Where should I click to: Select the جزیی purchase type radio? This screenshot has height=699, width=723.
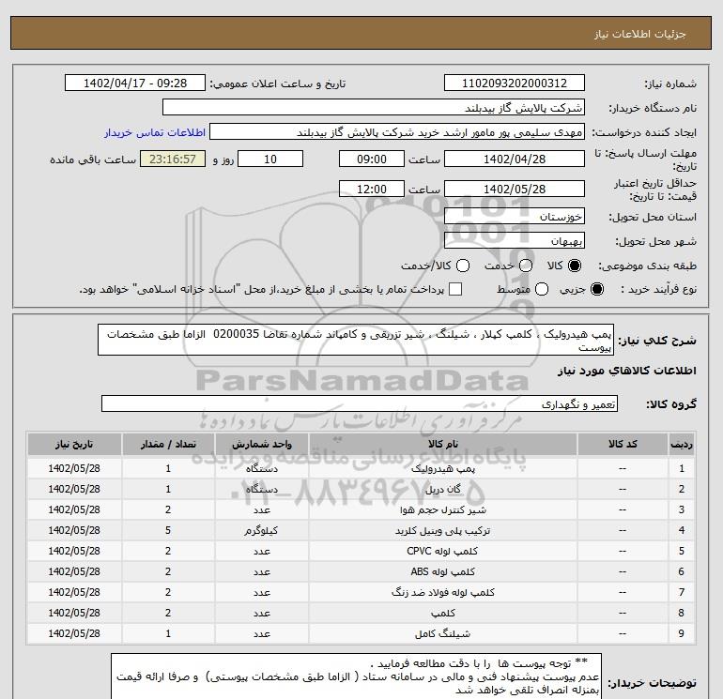(596, 289)
